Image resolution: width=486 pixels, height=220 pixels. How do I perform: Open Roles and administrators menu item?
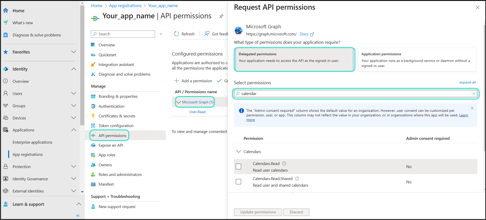(x=120, y=174)
